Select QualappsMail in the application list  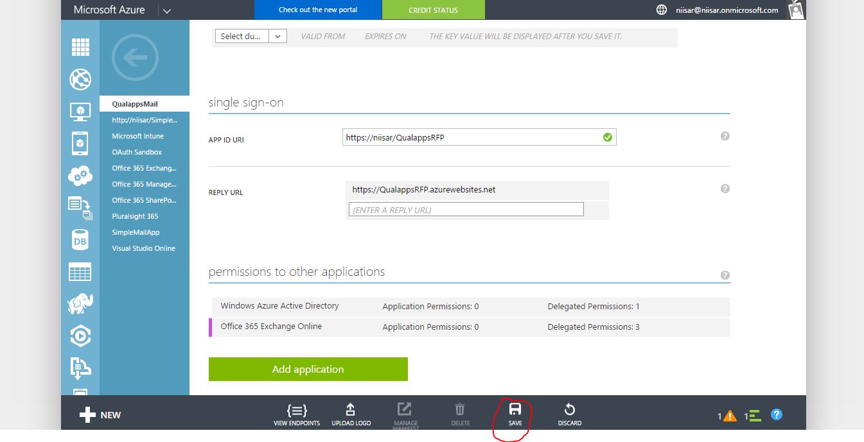tap(145, 104)
